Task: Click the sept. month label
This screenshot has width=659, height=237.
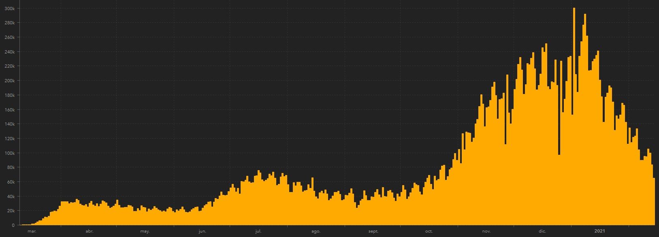Action: pyautogui.click(x=373, y=231)
